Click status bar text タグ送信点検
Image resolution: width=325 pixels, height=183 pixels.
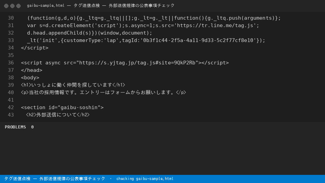(17, 179)
